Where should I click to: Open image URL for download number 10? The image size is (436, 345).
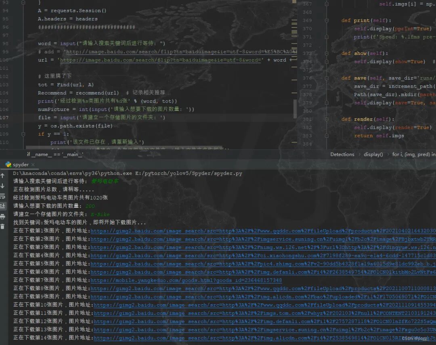pyautogui.click(x=265, y=305)
